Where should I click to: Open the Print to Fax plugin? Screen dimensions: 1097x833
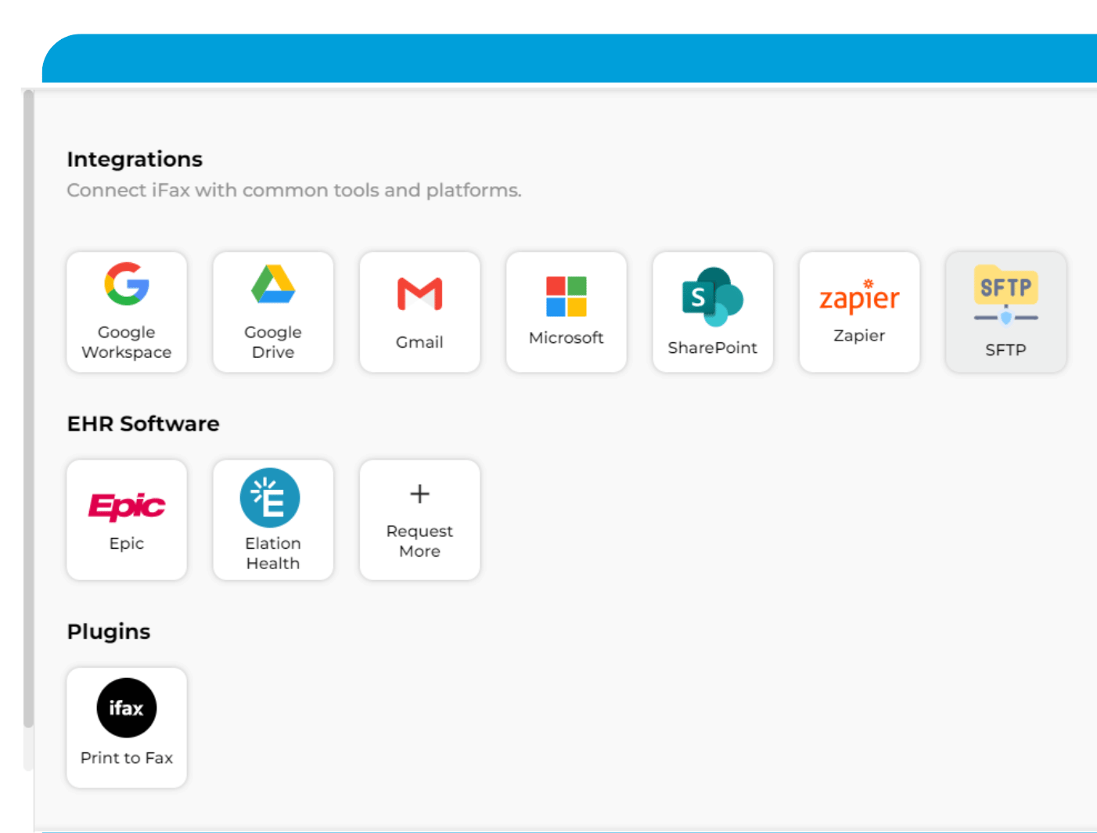[127, 727]
